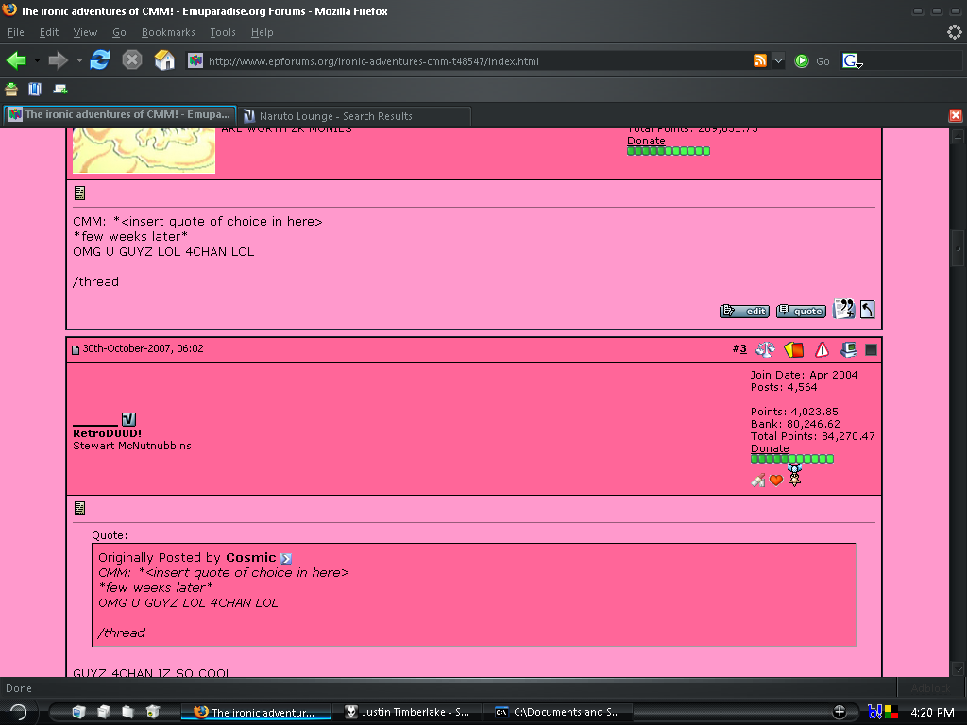
Task: Click the blue book bookmarks toolbar icon
Action: pos(35,90)
